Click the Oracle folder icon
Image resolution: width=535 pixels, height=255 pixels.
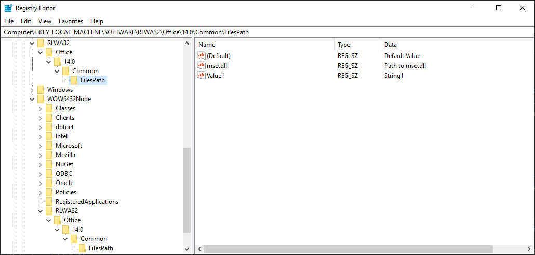click(x=49, y=183)
